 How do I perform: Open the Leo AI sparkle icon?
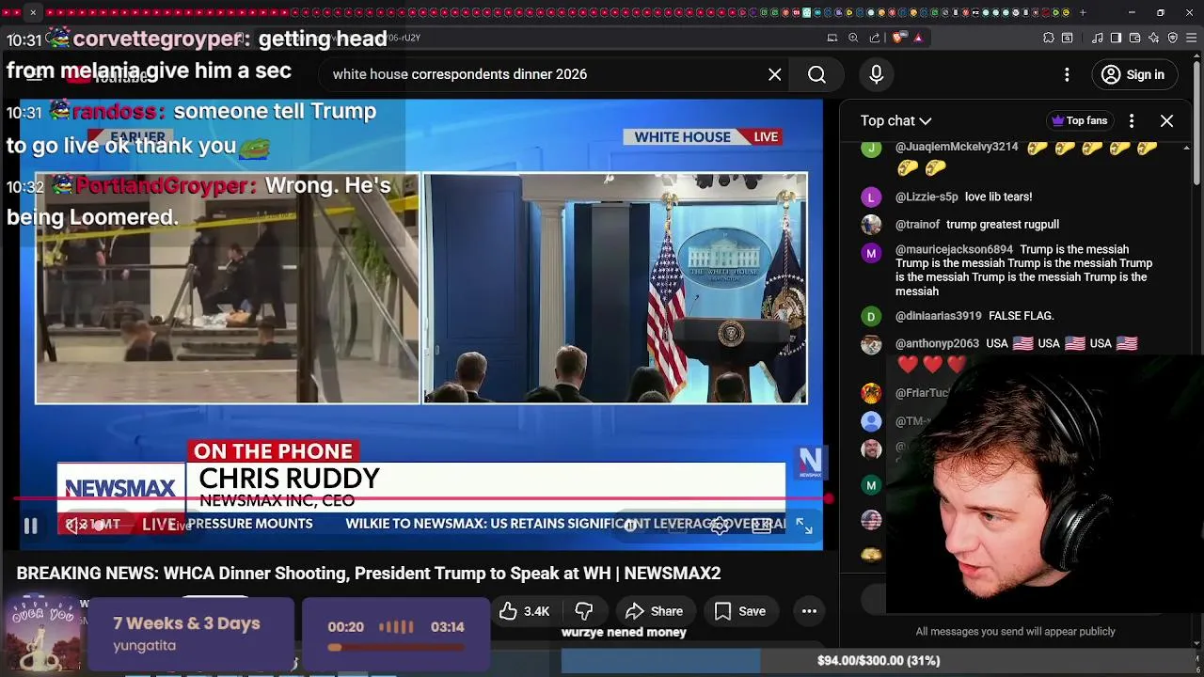tap(1153, 38)
